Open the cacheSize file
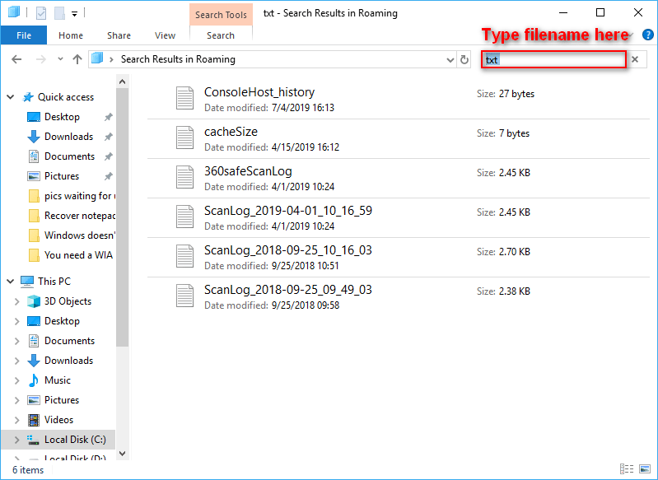 click(x=231, y=132)
